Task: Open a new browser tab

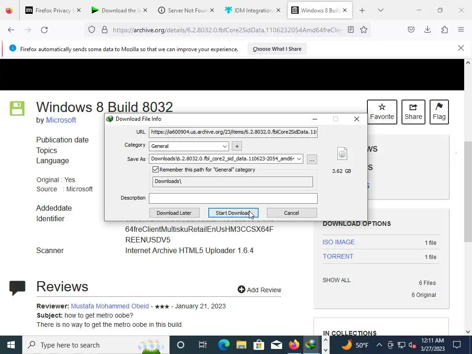Action: click(x=362, y=11)
